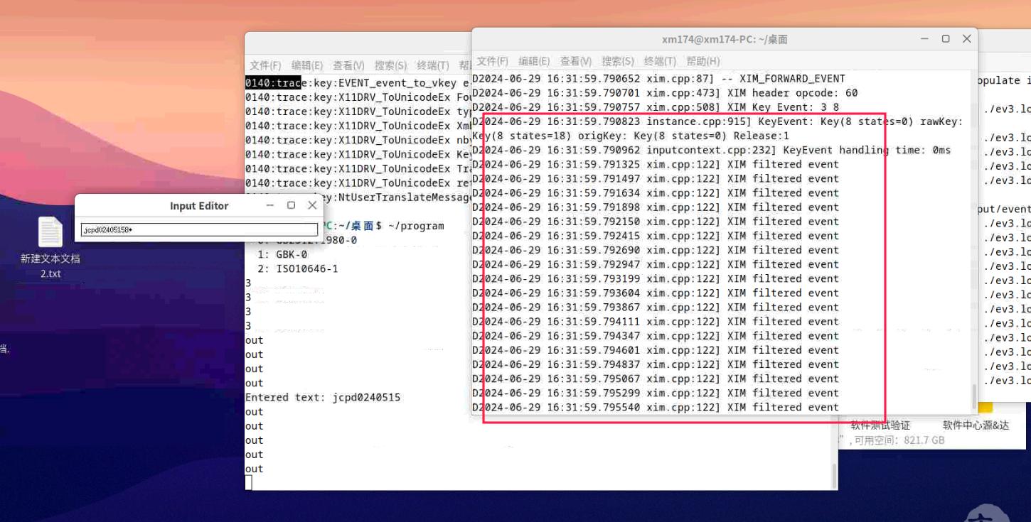Open 帮助(H) menu in the front terminal

[703, 61]
